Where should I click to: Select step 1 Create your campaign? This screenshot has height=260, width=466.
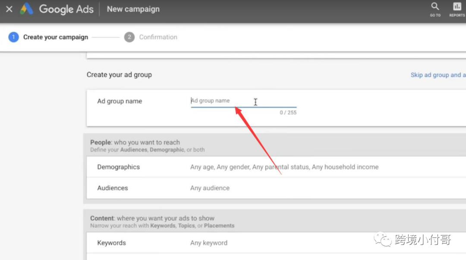point(48,37)
